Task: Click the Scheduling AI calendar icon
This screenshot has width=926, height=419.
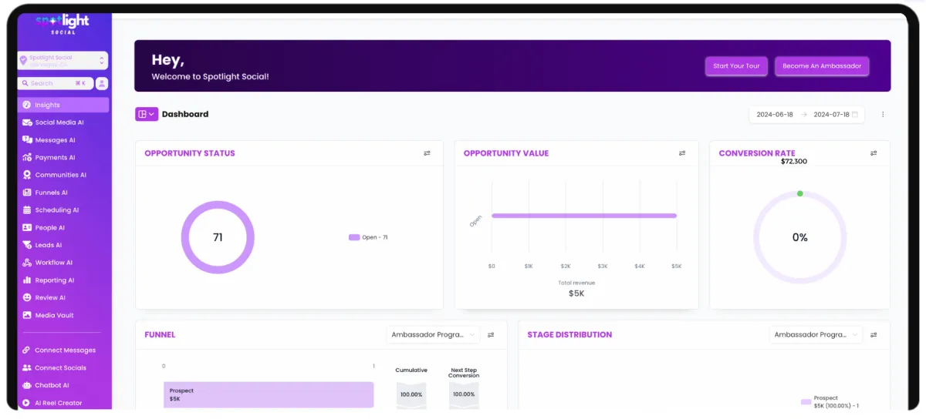Action: [27, 210]
